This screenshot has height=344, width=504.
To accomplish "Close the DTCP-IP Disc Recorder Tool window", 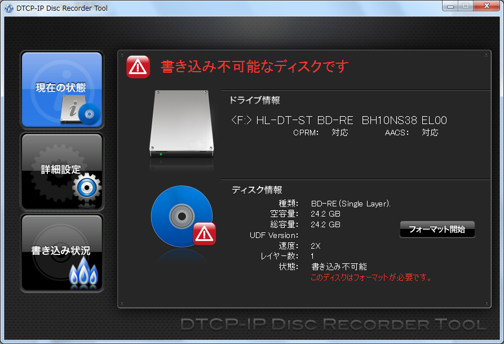I will click(x=487, y=6).
